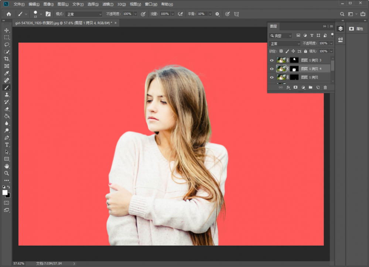The width and height of the screenshot is (369, 267).
Task: Click the layer style fx icon
Action: (288, 87)
